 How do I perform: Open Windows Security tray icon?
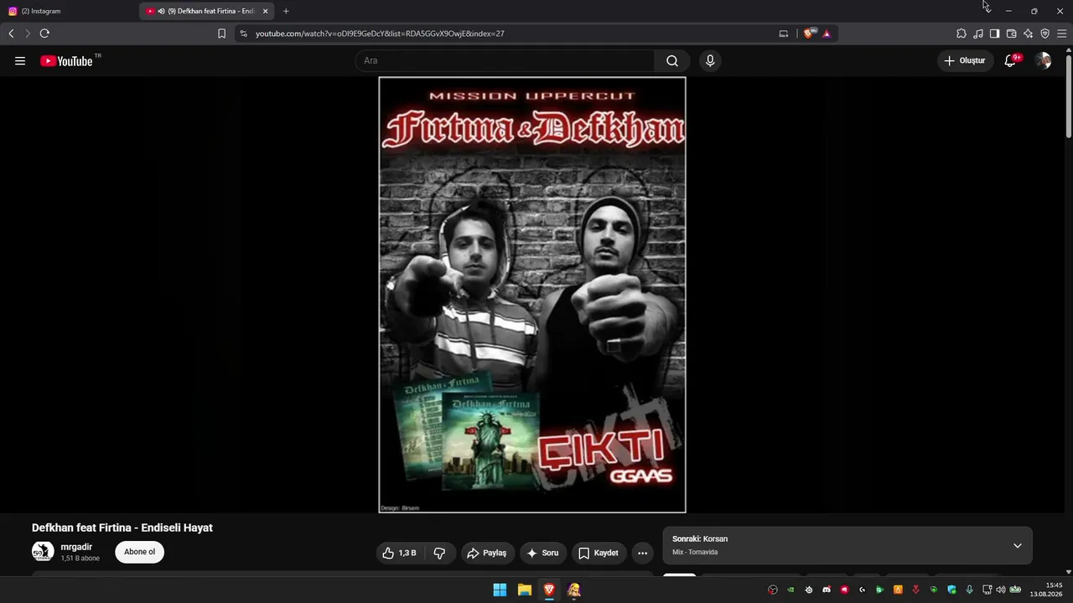point(951,590)
